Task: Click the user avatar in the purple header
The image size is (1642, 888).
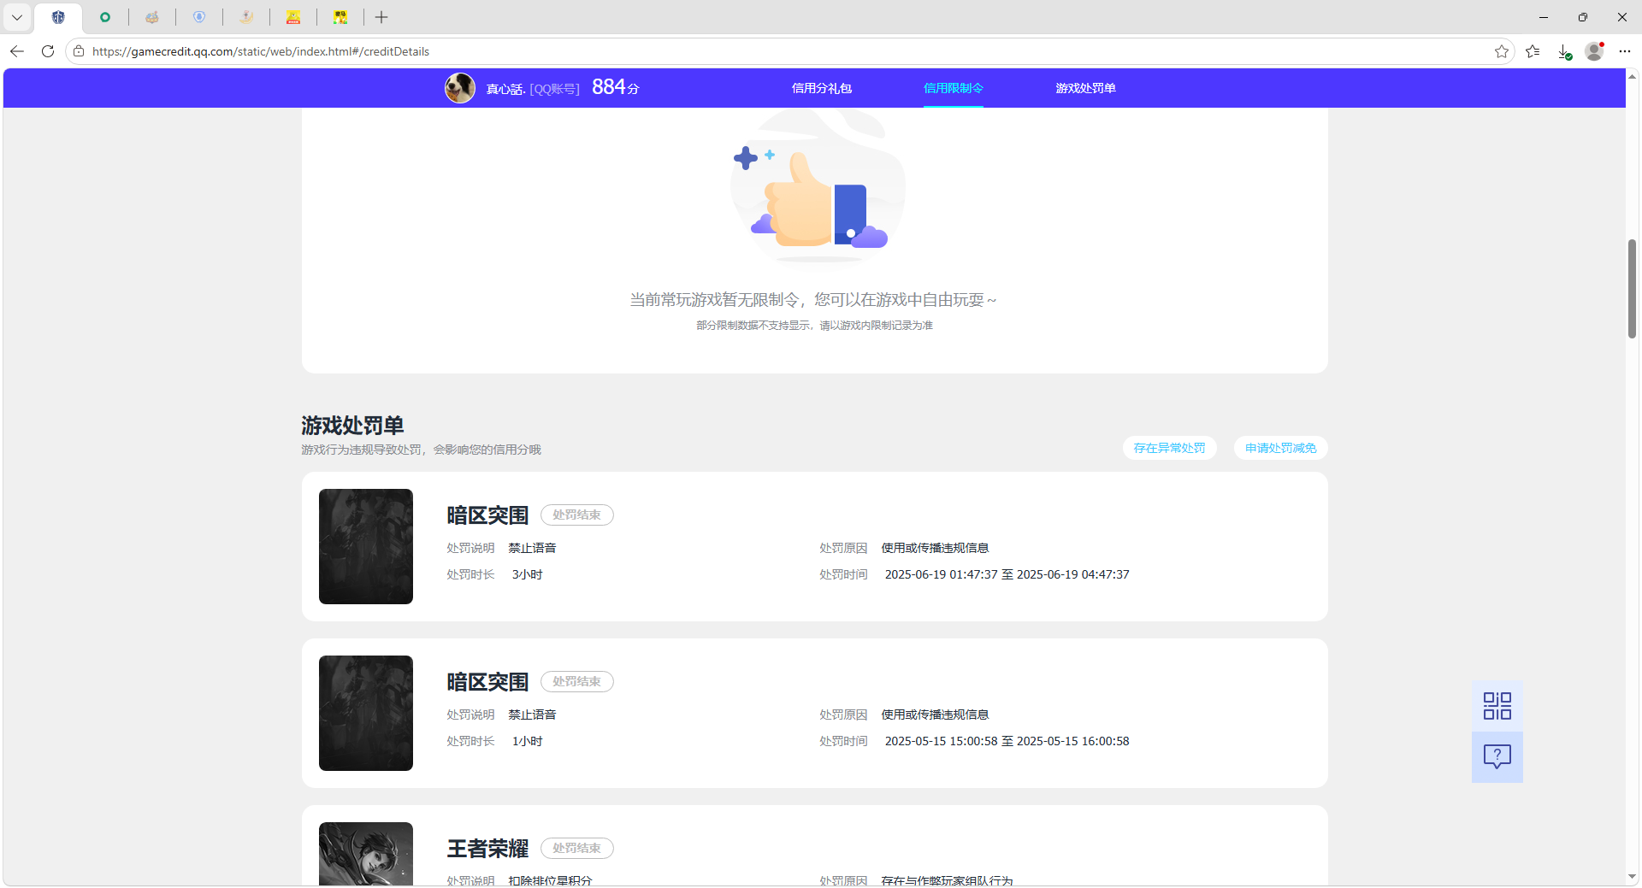Action: point(460,88)
